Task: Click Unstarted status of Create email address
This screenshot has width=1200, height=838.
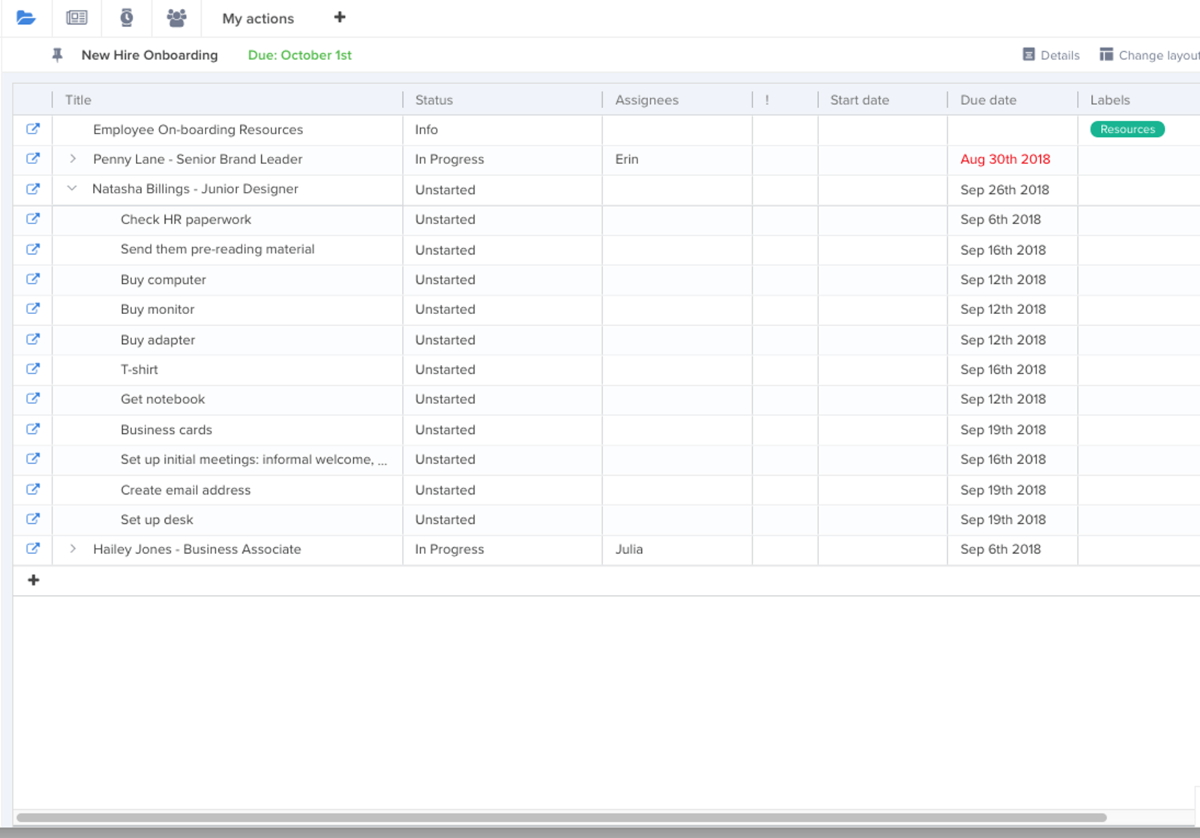Action: point(445,489)
